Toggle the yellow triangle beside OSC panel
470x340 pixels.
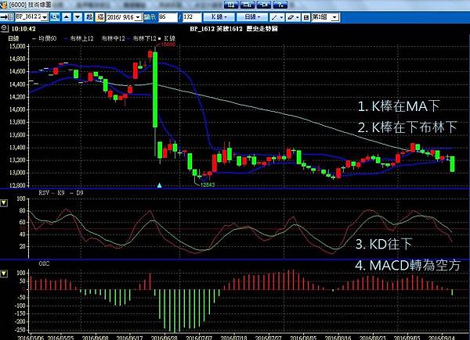[x=4, y=274]
